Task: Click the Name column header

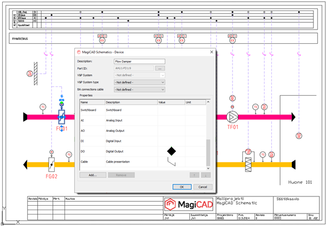Action: pyautogui.click(x=92, y=102)
